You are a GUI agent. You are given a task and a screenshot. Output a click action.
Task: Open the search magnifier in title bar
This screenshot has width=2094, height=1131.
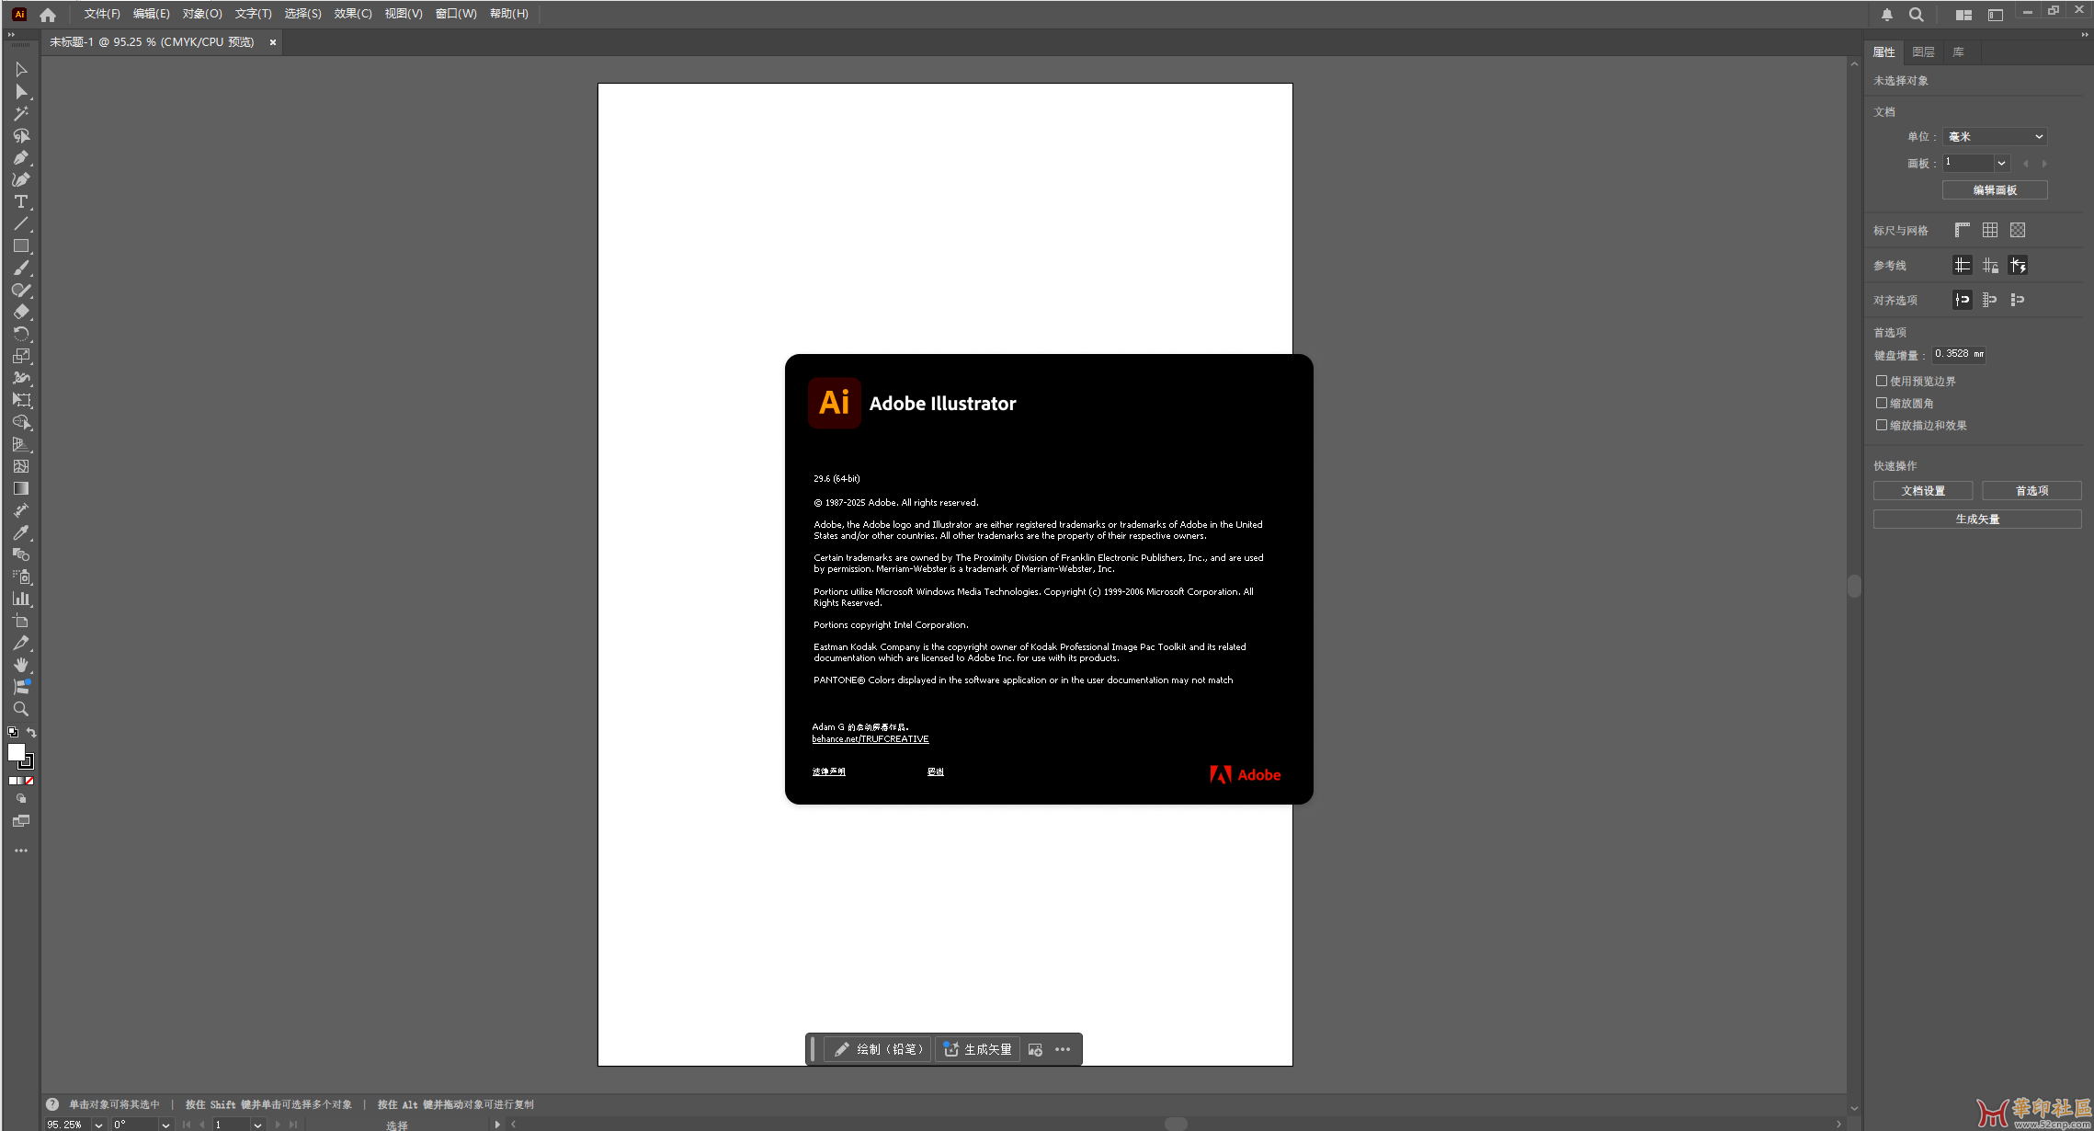[x=1917, y=15]
